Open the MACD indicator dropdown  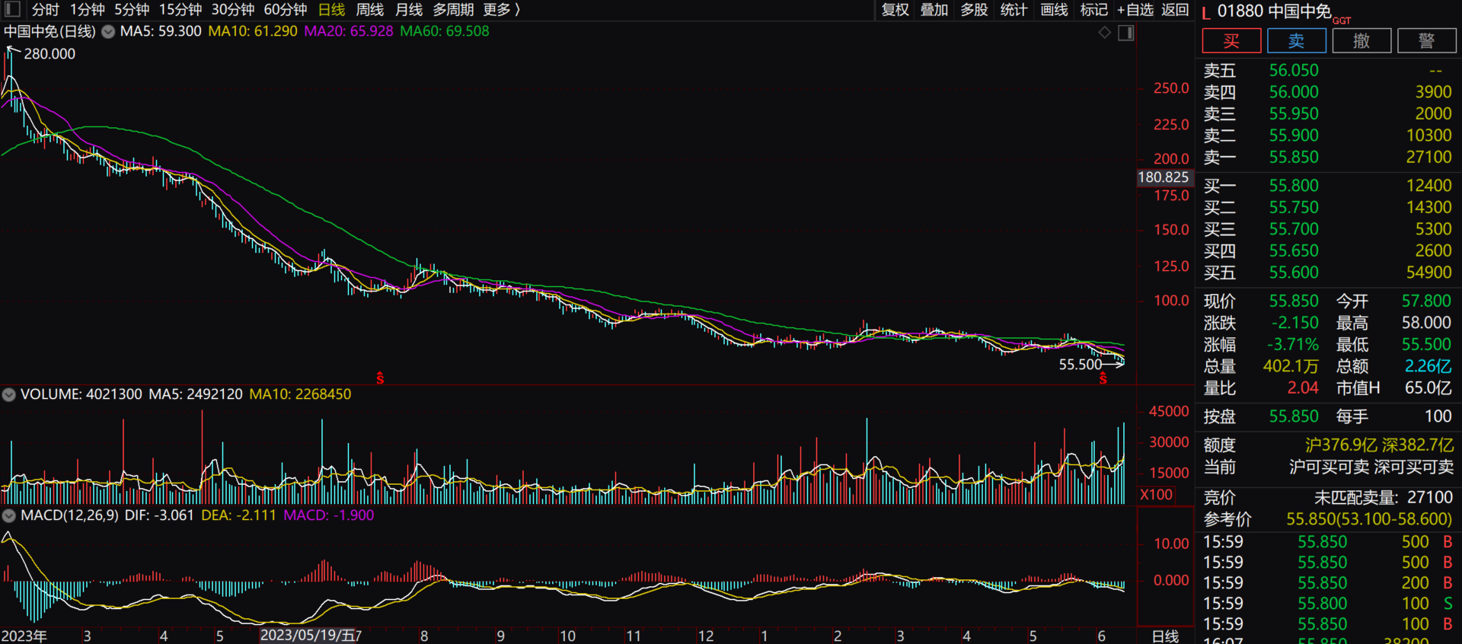pyautogui.click(x=9, y=515)
